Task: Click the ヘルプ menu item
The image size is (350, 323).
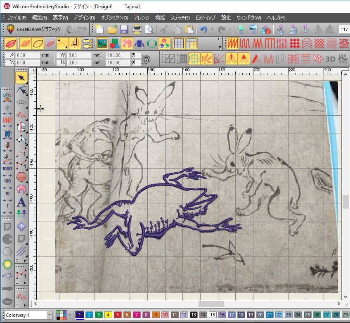Action: tap(276, 18)
